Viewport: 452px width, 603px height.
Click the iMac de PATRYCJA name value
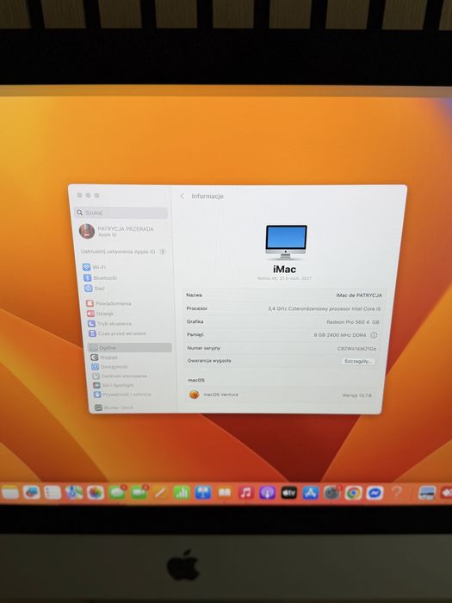coord(359,295)
